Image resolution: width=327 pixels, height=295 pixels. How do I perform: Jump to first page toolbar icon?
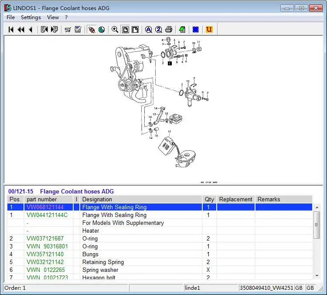tap(11, 30)
